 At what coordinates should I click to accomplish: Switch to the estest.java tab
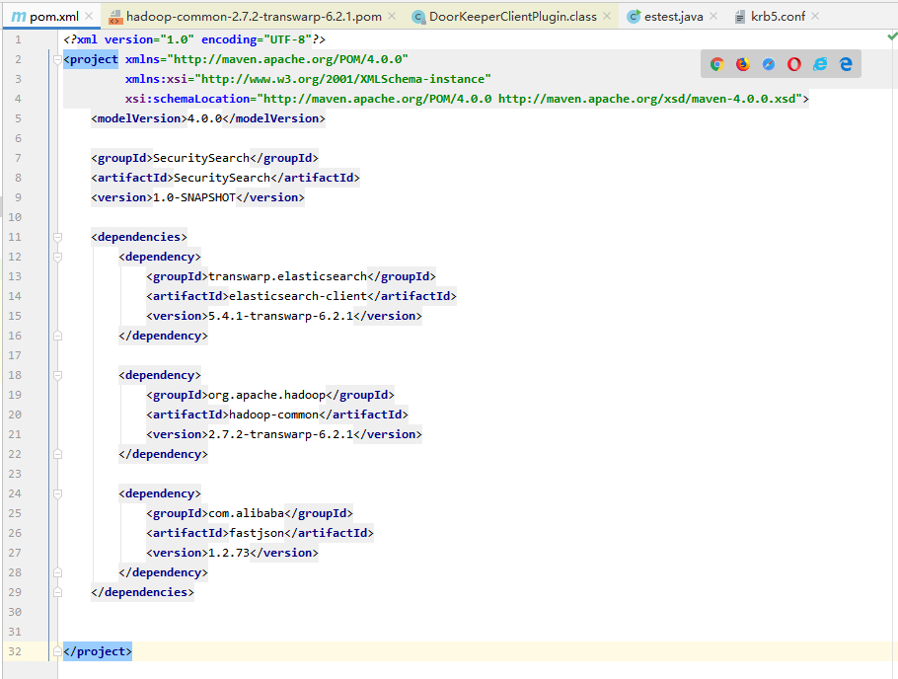tap(672, 17)
